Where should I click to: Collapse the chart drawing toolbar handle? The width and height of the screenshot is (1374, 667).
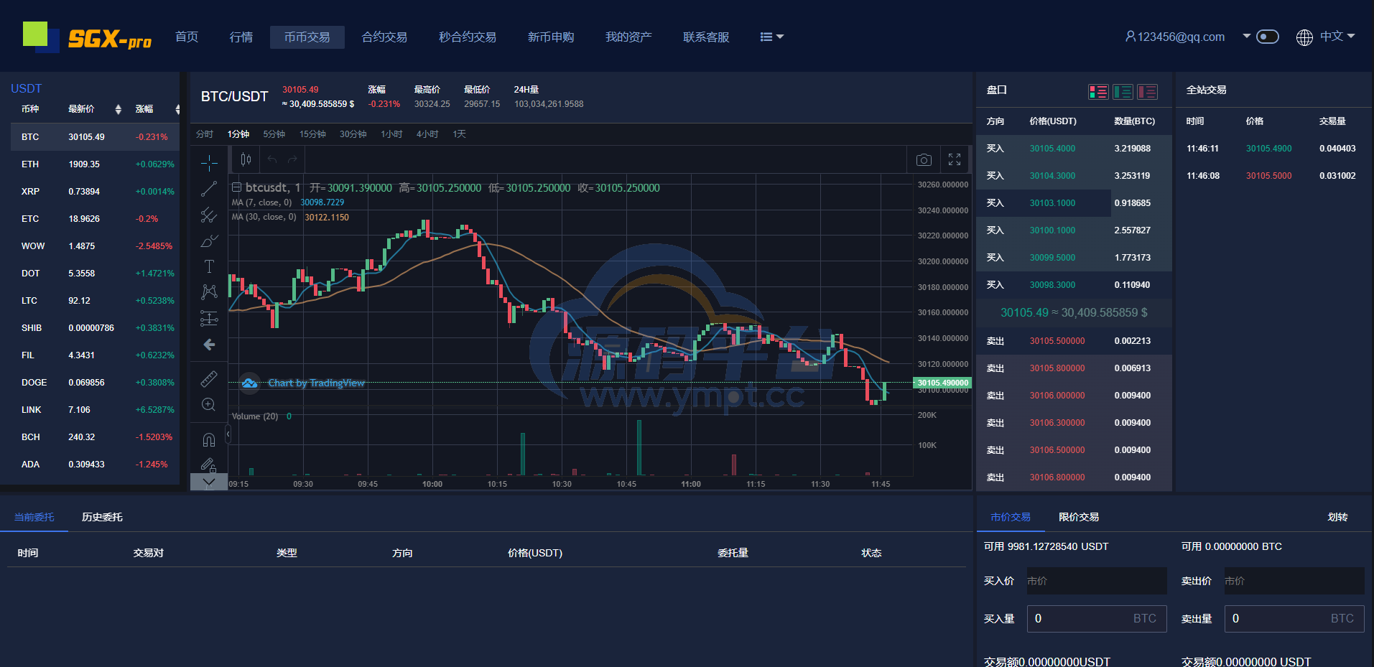click(228, 434)
